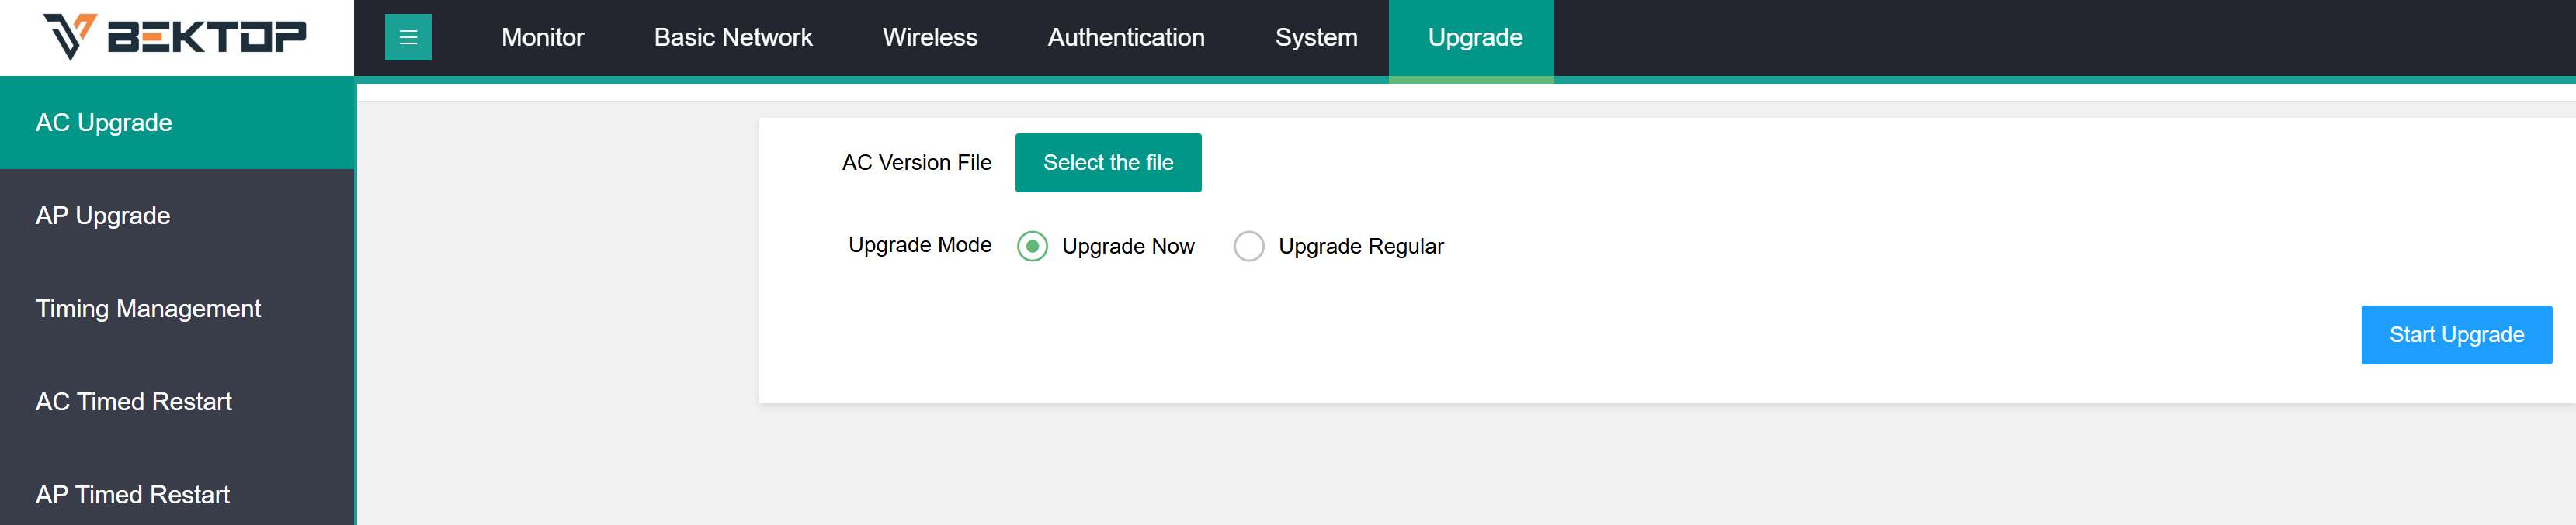Open AP Timed Restart settings
Image resolution: width=2576 pixels, height=525 pixels.
[177, 494]
